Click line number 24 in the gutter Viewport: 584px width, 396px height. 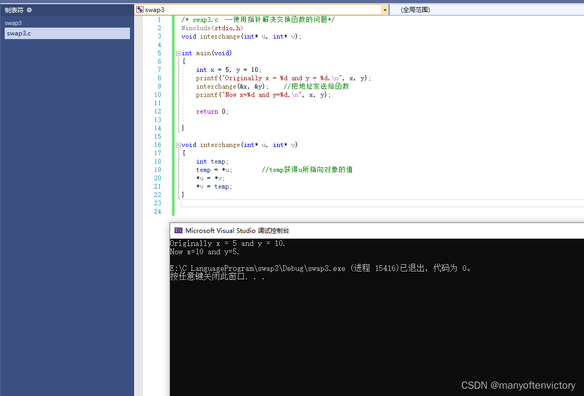158,212
